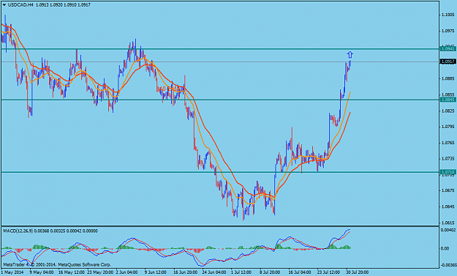Click the 23 Jul 12:00 date label
Viewport: 457px width, 276px height.
pyautogui.click(x=329, y=272)
